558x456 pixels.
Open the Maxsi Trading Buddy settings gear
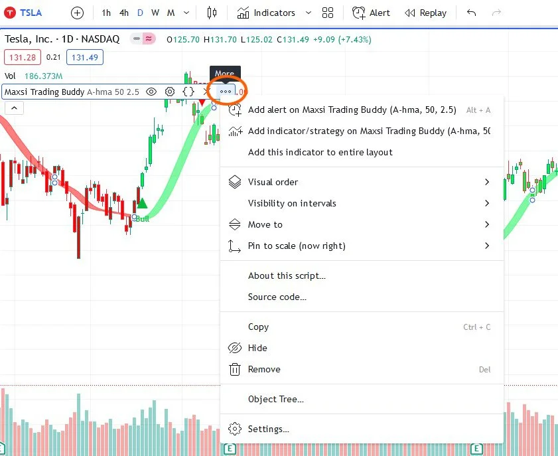pos(170,92)
